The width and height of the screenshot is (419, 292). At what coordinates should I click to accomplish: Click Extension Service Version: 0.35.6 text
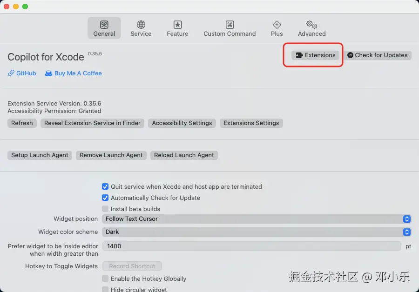tap(54, 103)
